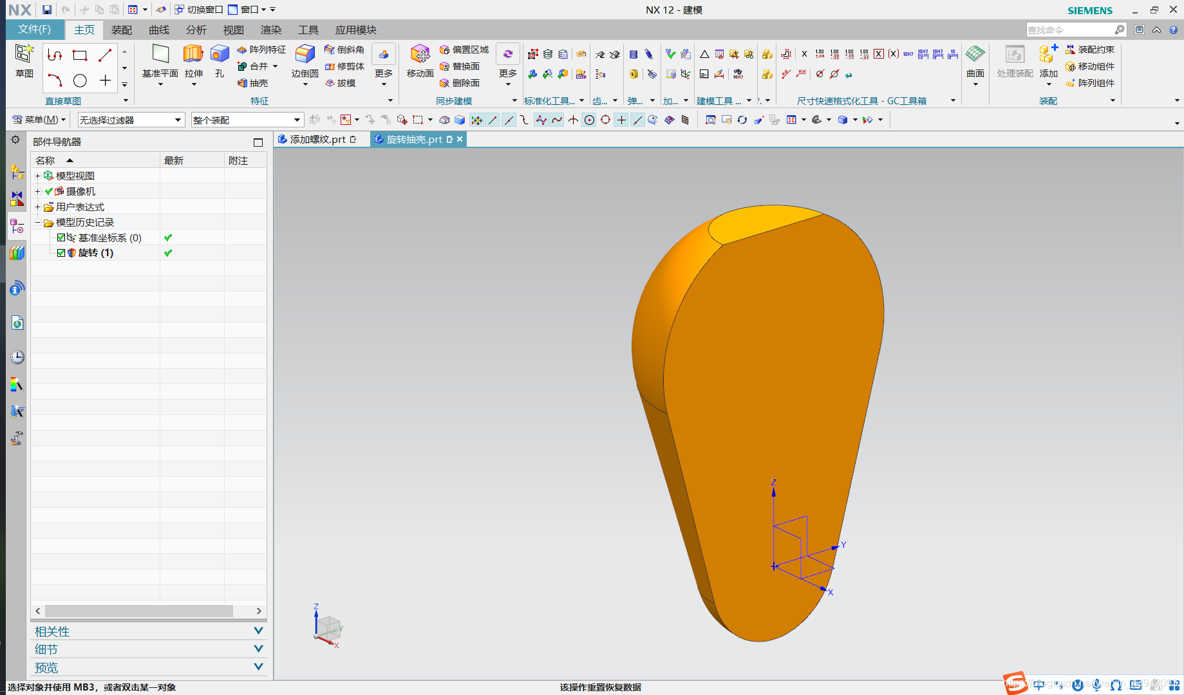Click in the 查找命令 search field
The width and height of the screenshot is (1184, 695).
pos(1070,30)
